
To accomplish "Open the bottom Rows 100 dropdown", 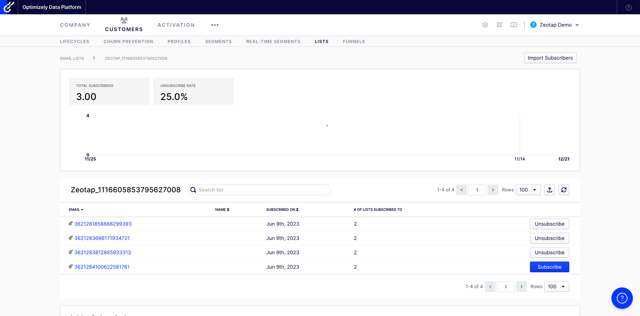I will (x=556, y=287).
